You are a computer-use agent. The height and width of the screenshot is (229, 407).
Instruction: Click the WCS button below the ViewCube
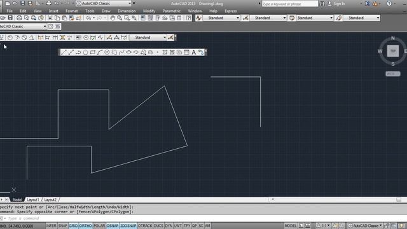tap(393, 74)
